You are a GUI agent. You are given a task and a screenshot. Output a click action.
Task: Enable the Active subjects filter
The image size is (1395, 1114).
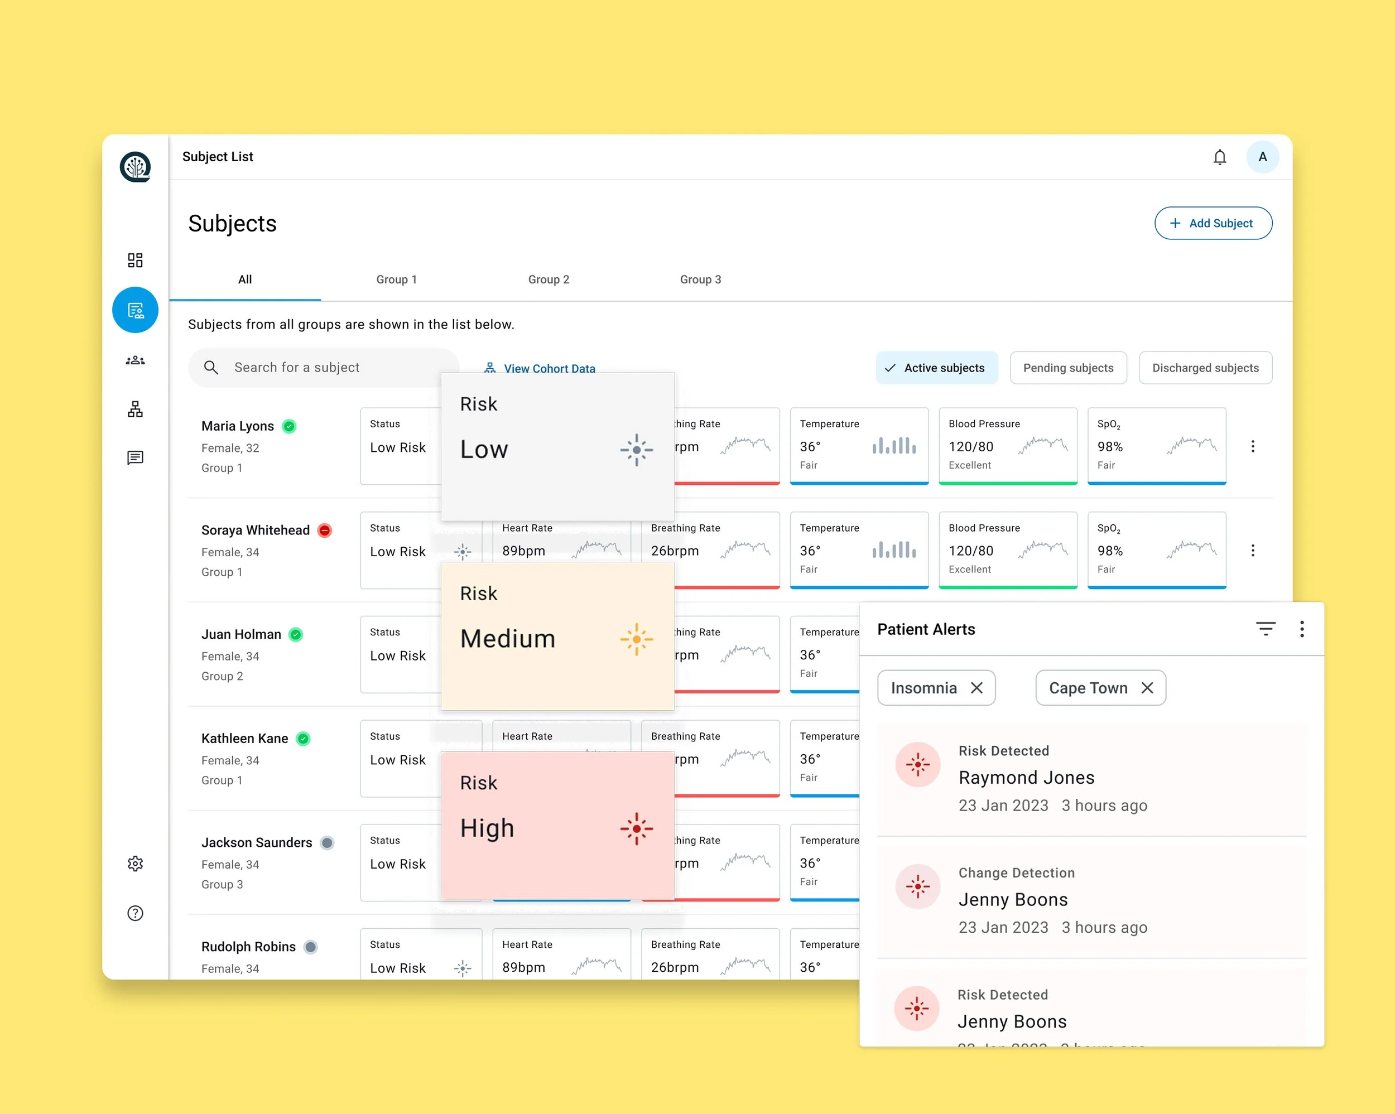click(937, 368)
